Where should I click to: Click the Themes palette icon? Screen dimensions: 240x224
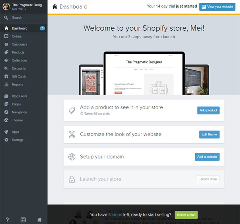[x=6, y=120]
